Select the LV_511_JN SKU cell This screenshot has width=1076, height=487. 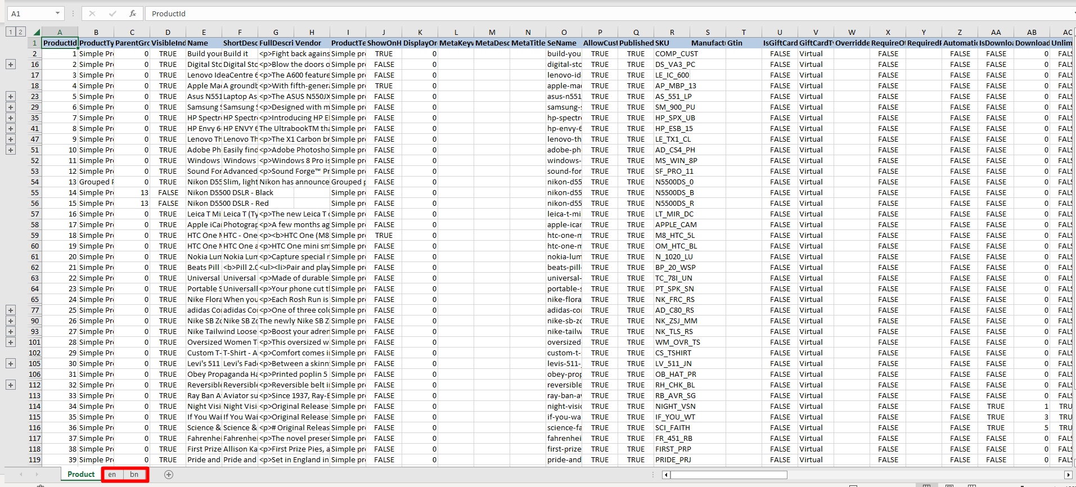coord(672,364)
